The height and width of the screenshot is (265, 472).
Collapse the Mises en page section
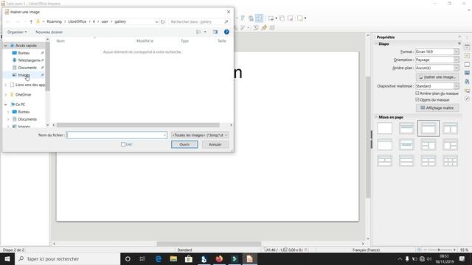click(376, 117)
